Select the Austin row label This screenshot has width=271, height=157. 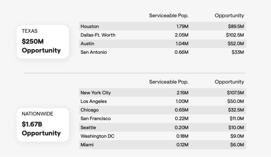point(87,44)
